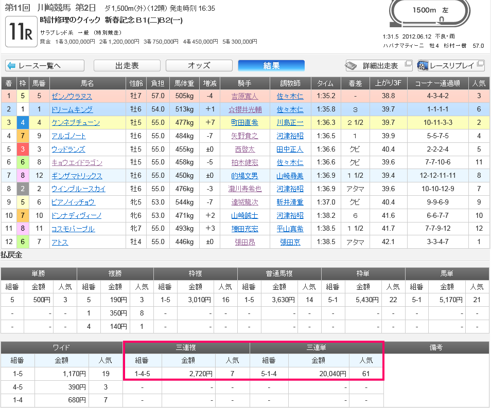Switch to the オッズ tab

199,66
